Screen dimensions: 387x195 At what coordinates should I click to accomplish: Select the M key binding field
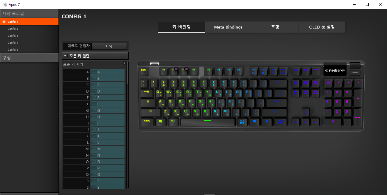108,149
